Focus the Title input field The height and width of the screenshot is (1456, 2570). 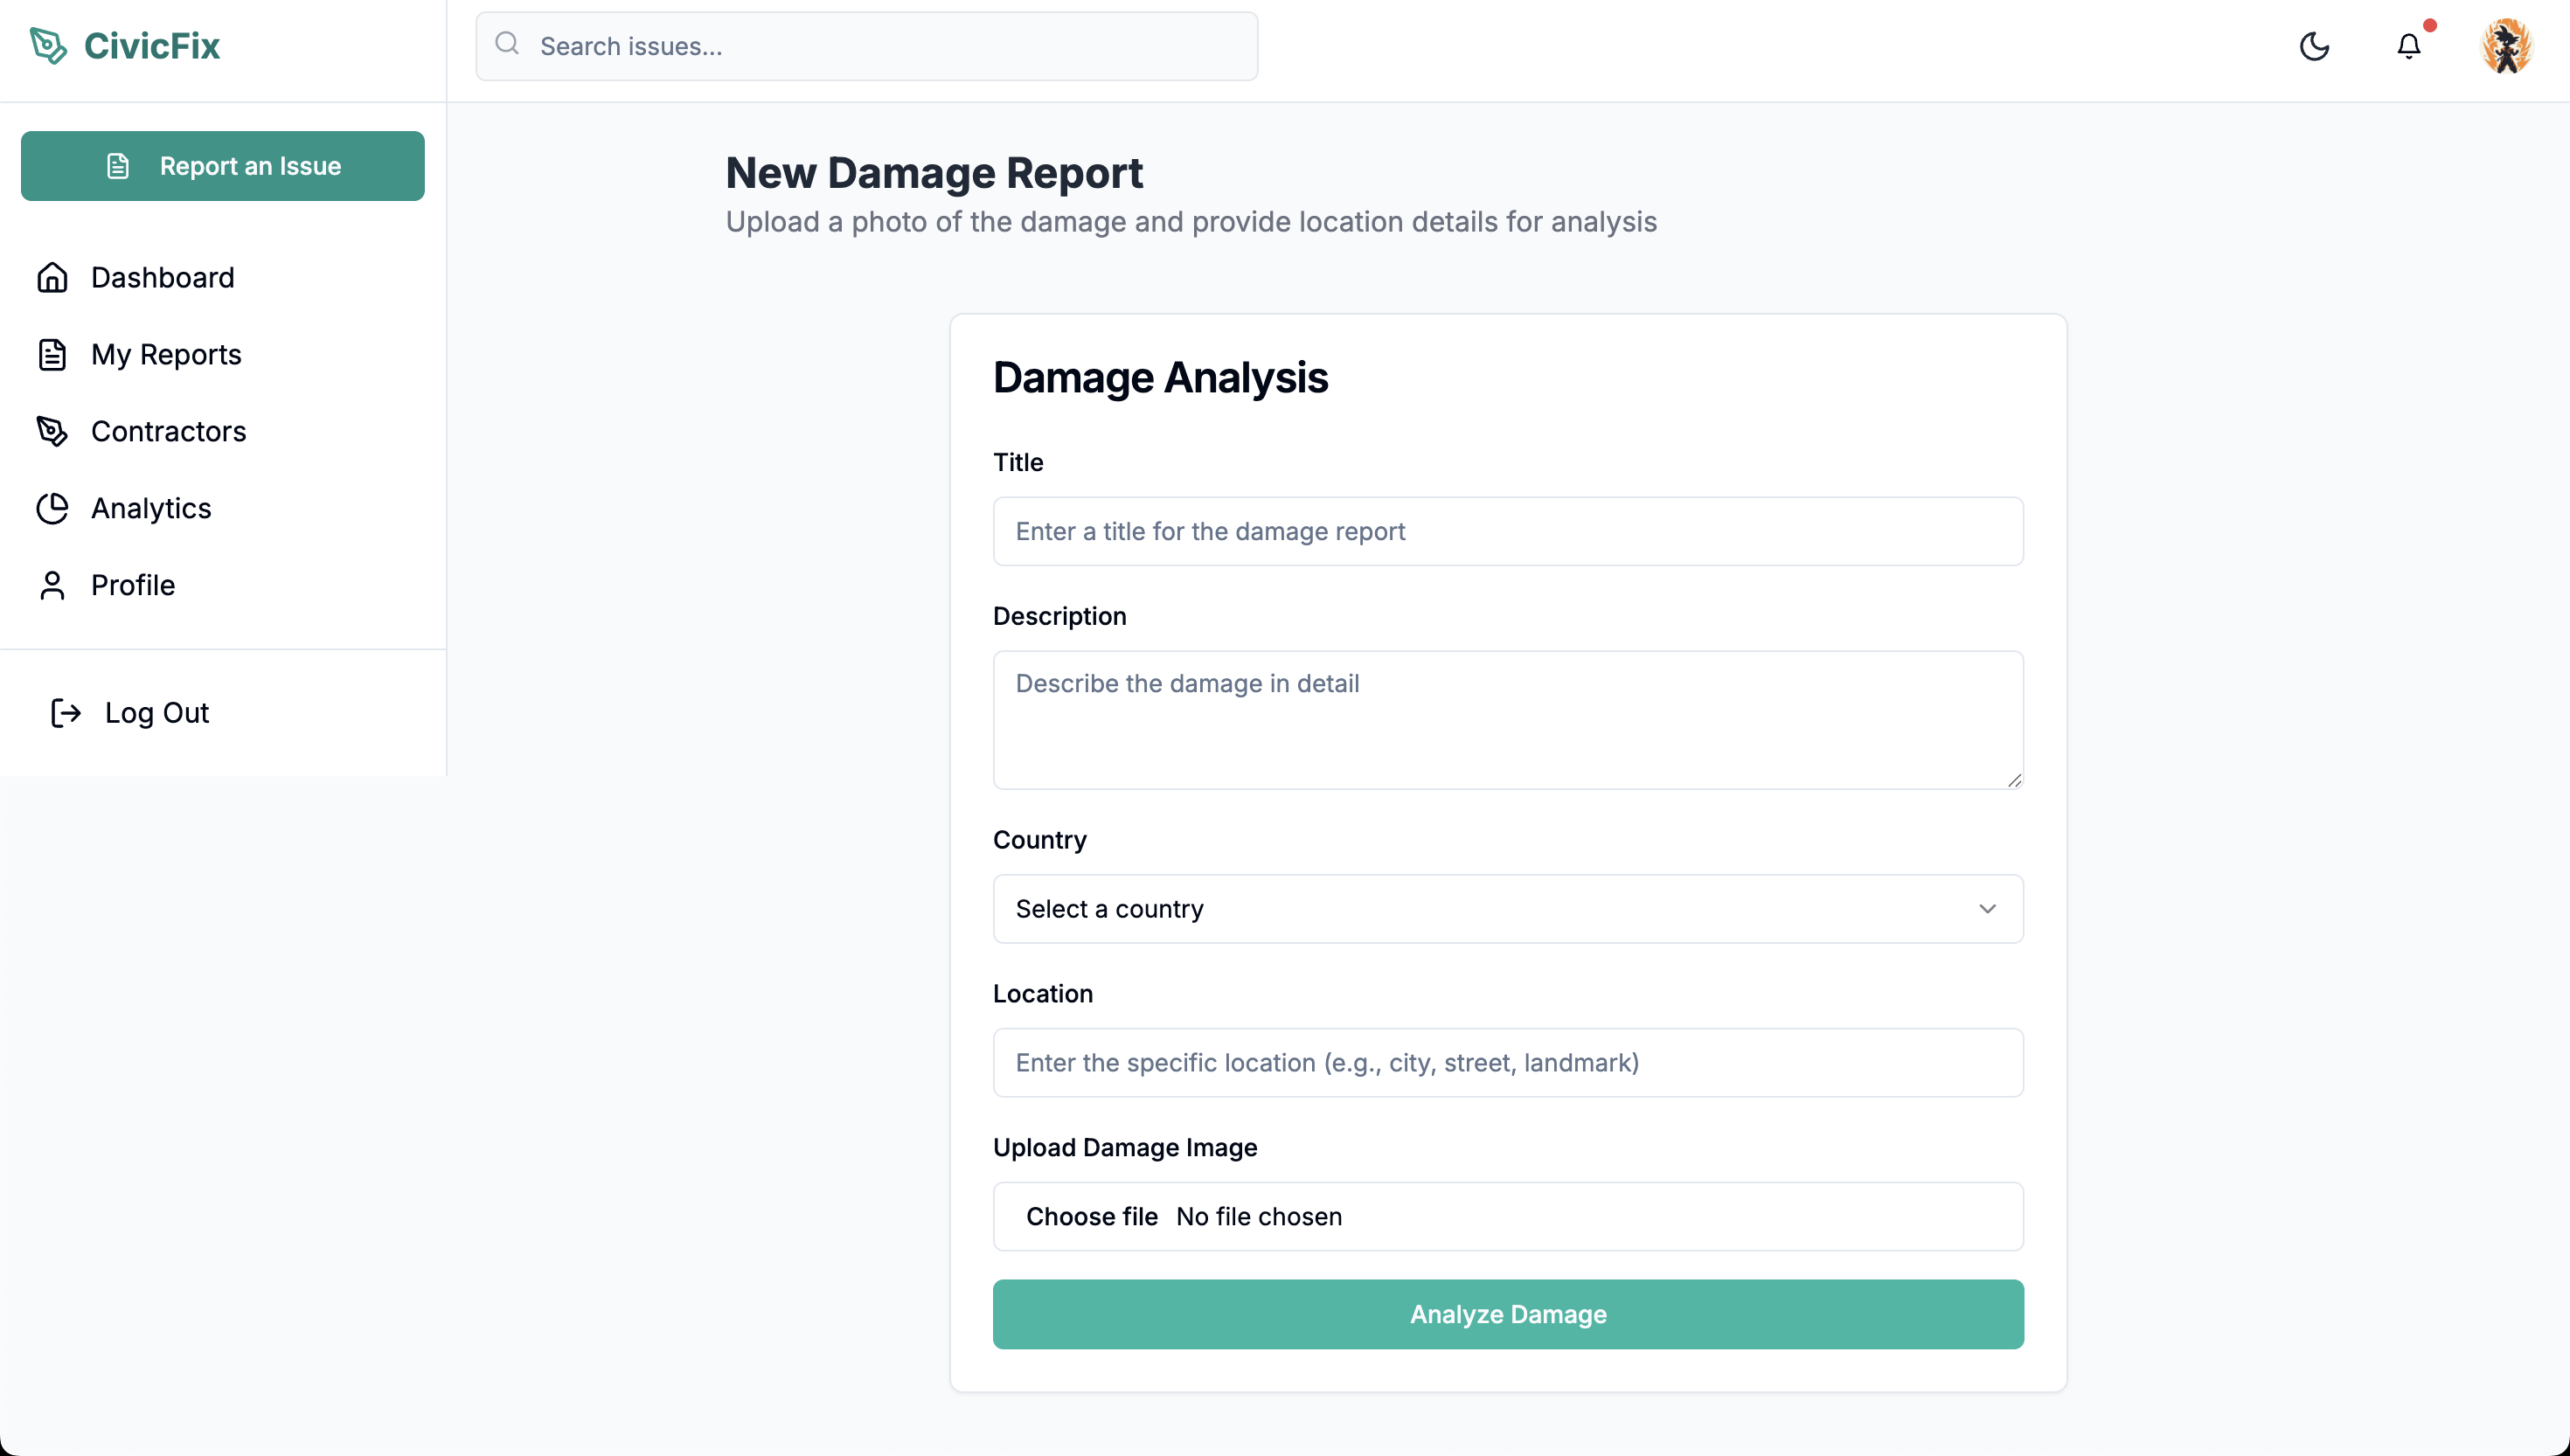(x=1508, y=531)
